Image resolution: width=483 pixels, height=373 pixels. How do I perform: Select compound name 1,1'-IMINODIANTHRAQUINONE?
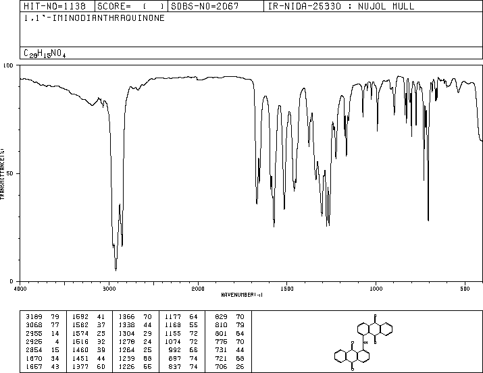95,18
